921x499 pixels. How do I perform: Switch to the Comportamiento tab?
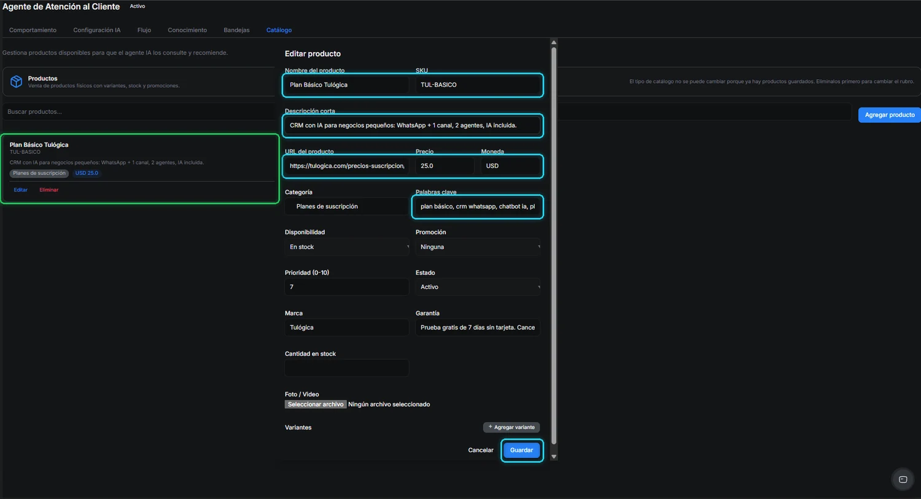point(33,30)
